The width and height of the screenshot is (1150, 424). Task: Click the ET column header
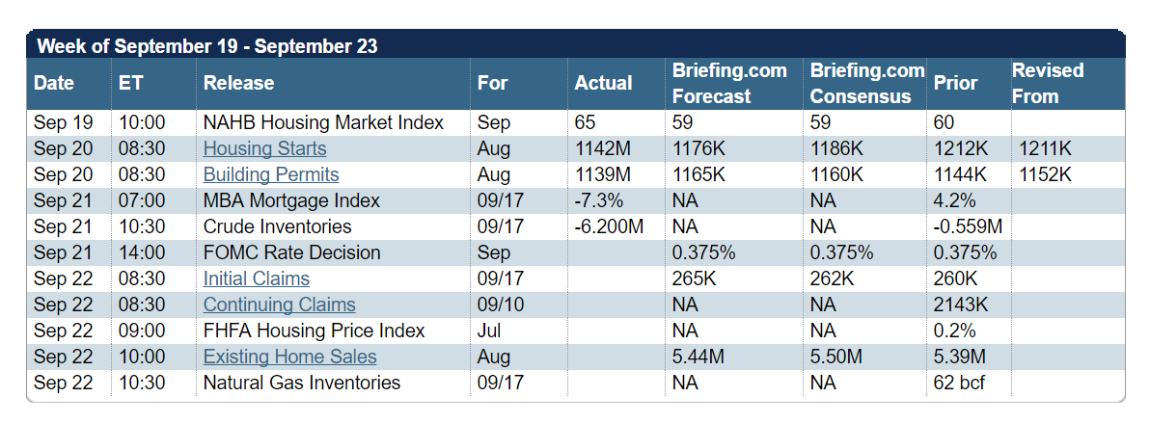coord(130,84)
